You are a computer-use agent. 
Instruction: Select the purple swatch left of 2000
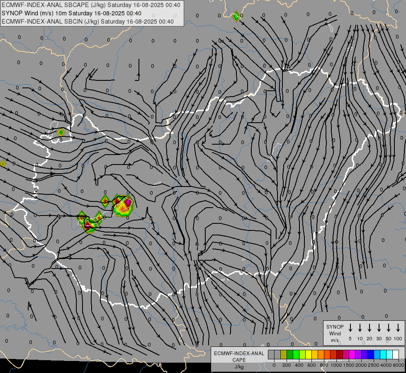pyautogui.click(x=359, y=354)
